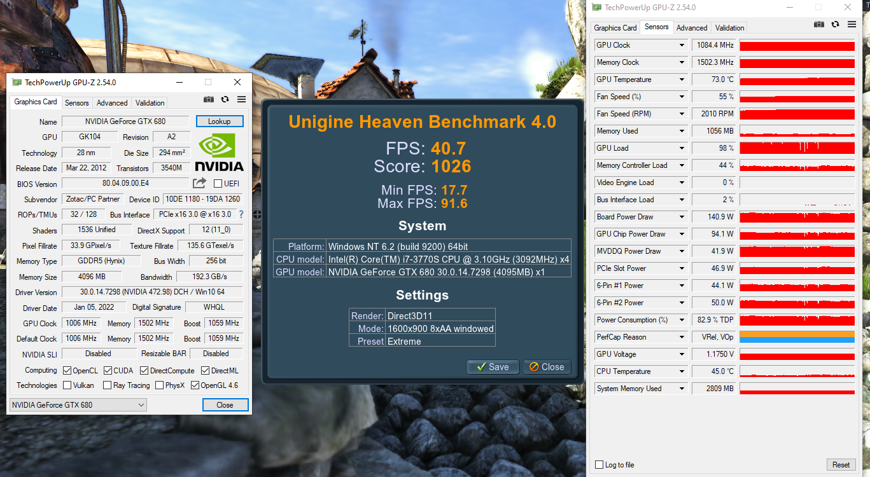Click the refresh icon in the Graphics Card window
Image resolution: width=870 pixels, height=477 pixels.
coord(225,99)
